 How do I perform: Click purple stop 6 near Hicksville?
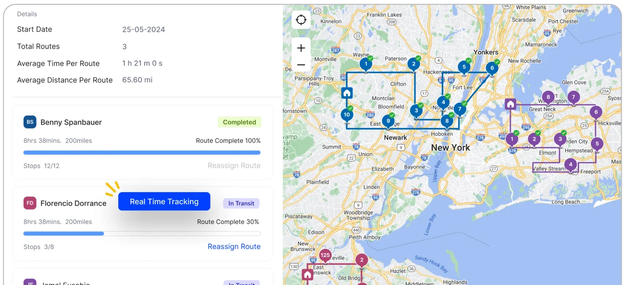(596, 113)
